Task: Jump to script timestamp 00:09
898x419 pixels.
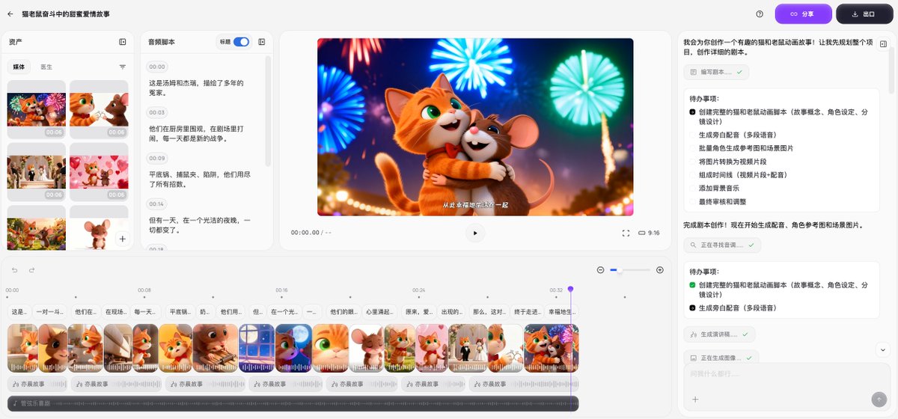Action: pyautogui.click(x=157, y=158)
